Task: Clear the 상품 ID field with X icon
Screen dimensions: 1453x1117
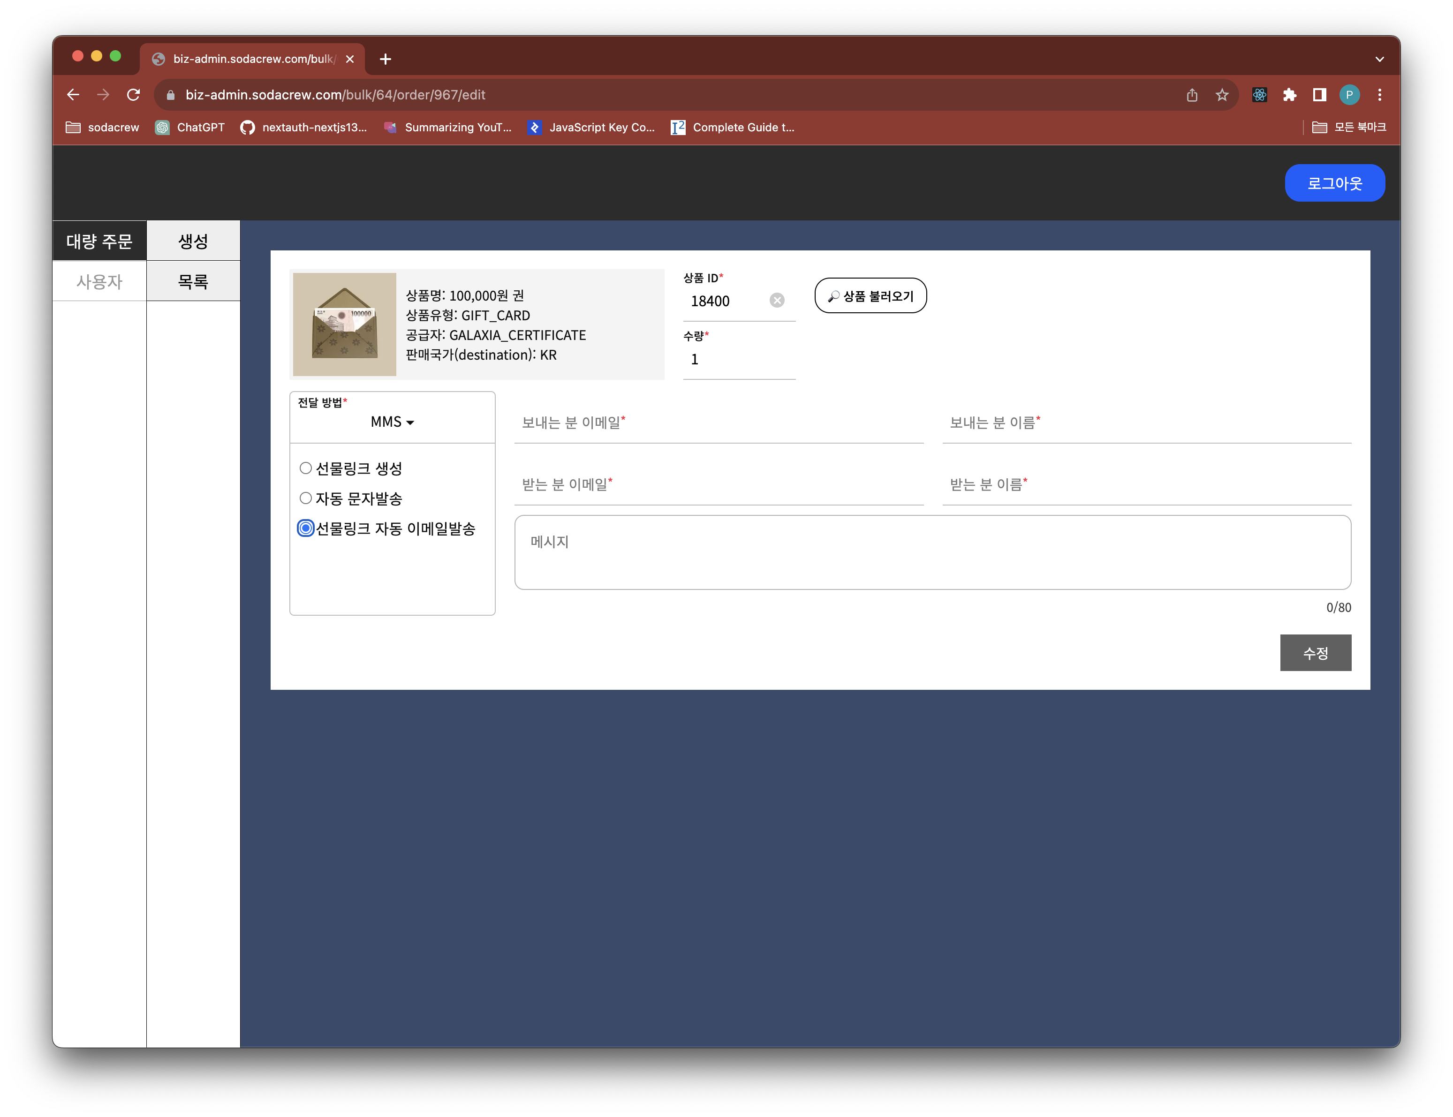Action: 777,301
